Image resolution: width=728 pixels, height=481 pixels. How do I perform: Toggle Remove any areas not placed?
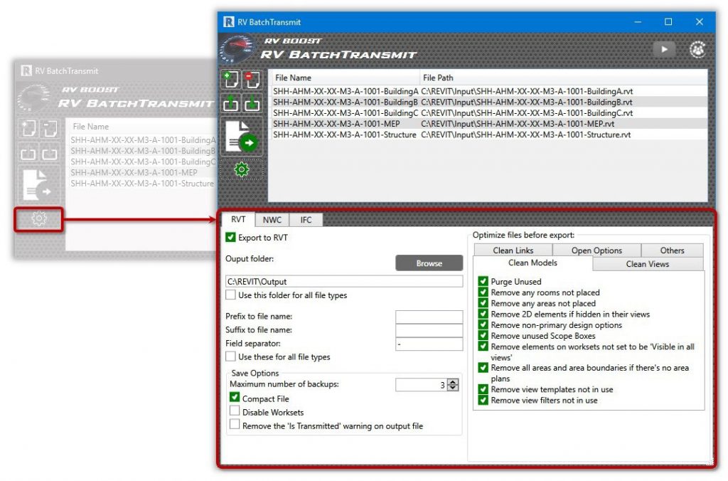pos(483,303)
